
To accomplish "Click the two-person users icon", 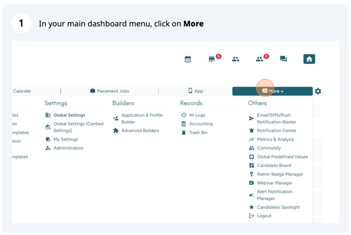I will click(235, 59).
